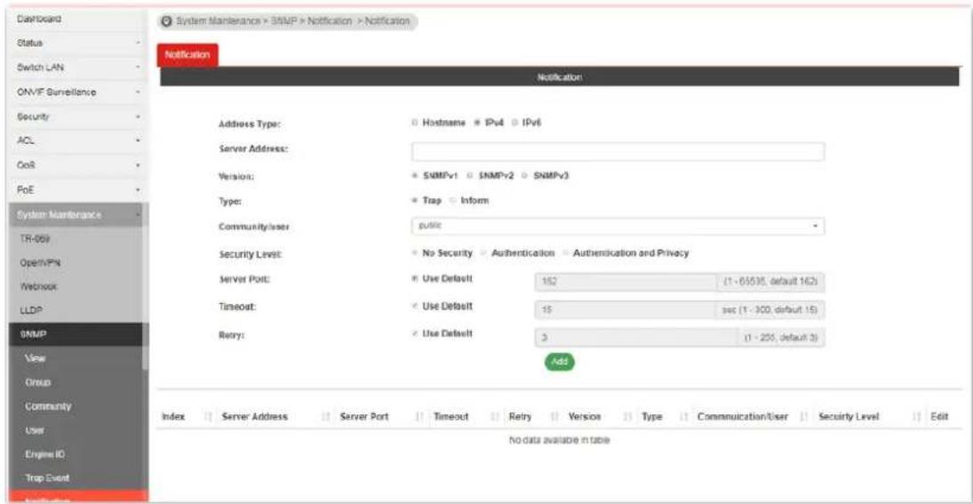The width and height of the screenshot is (973, 504).
Task: Choose SNMPv3 version radio
Action: point(525,175)
